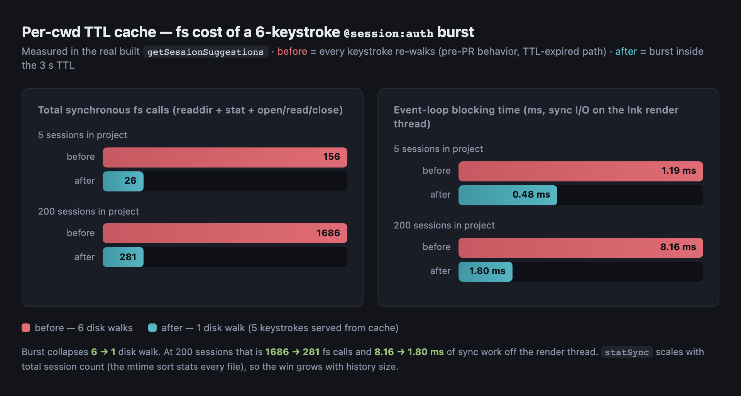741x396 pixels.
Task: Click '@session:auth' in the heading
Action: point(389,34)
